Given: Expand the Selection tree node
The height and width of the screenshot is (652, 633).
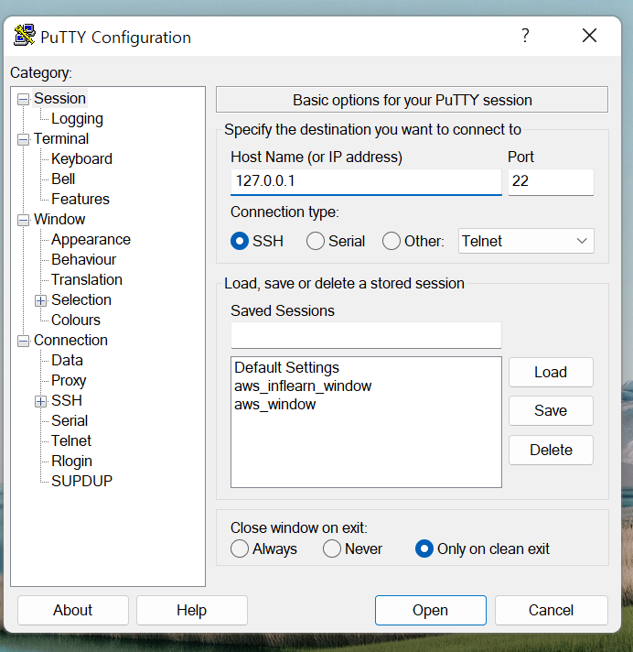Looking at the screenshot, I should (40, 300).
